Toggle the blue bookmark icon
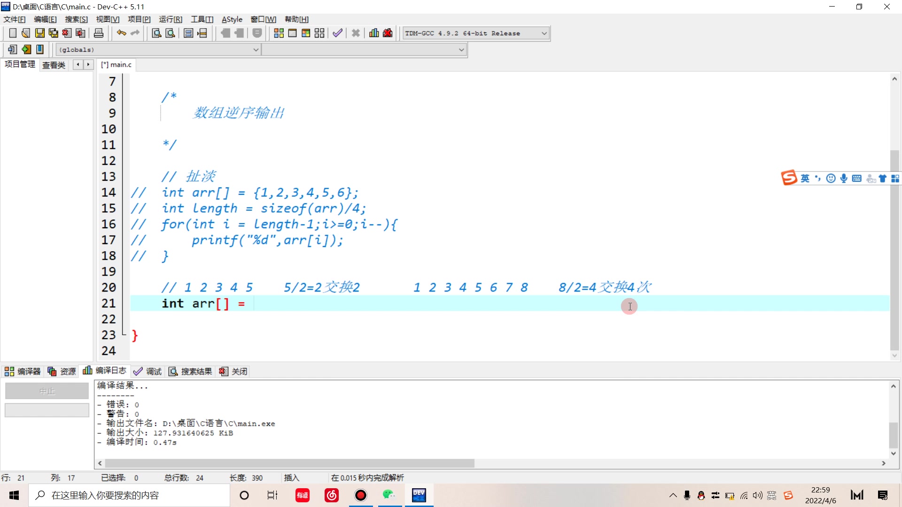 [40, 49]
